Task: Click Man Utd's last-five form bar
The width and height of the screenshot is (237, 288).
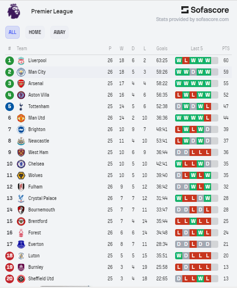Action: click(x=197, y=118)
